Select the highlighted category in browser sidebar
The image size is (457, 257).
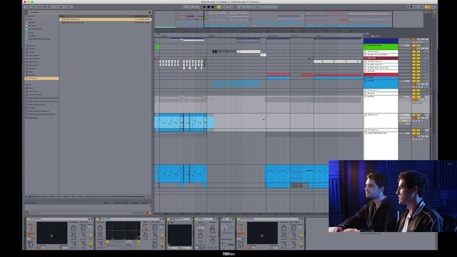point(41,79)
